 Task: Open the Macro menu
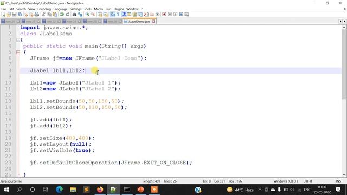pyautogui.click(x=98, y=9)
